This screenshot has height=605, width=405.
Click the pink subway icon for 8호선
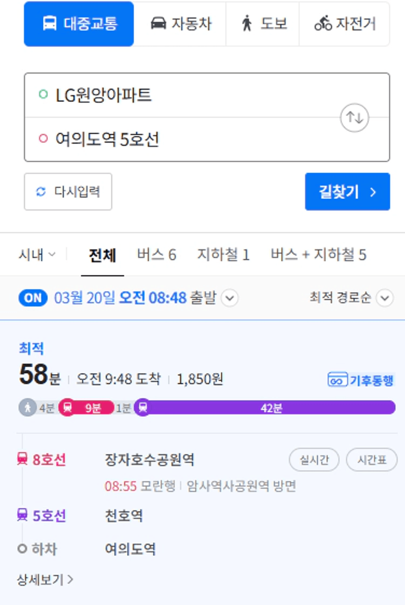22,460
